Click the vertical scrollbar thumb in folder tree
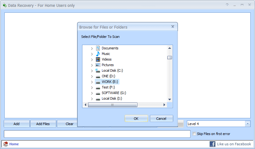Viewport: 255px width, 149px height. coord(169,57)
